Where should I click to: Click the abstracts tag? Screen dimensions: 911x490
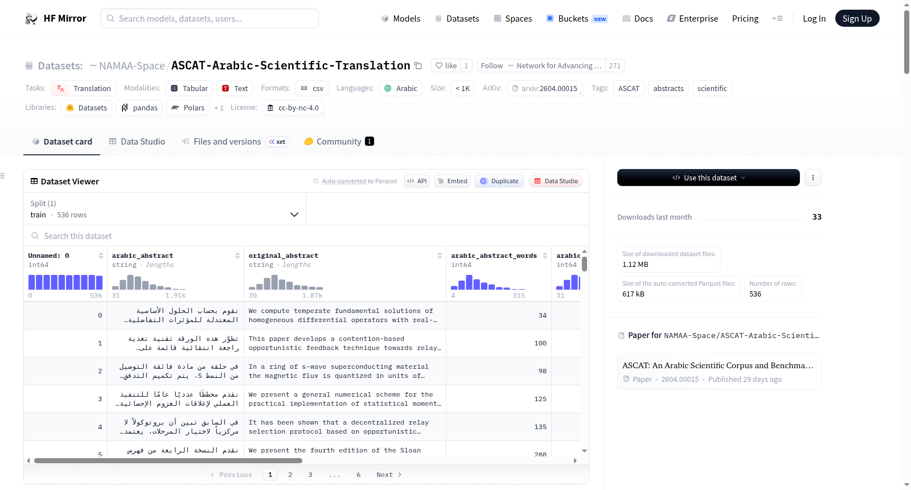click(x=668, y=88)
